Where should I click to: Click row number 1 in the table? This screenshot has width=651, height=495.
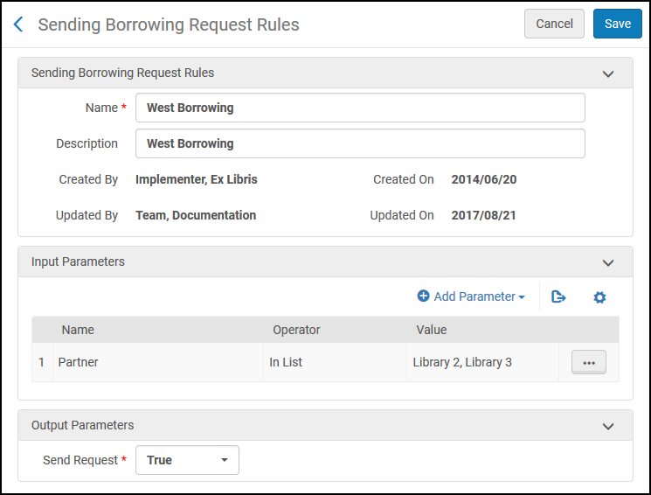[42, 362]
